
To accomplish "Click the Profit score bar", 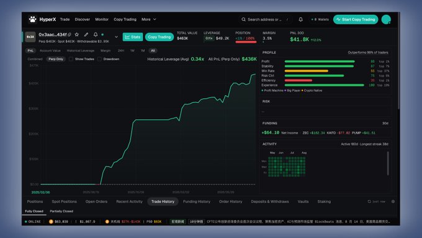I will [x=320, y=62].
